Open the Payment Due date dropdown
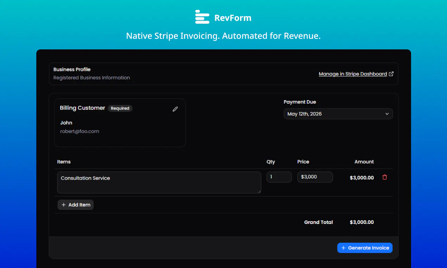Viewport: 447px width, 268px height. pyautogui.click(x=338, y=114)
